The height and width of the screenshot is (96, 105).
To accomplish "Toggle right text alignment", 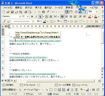I will coord(71,17).
